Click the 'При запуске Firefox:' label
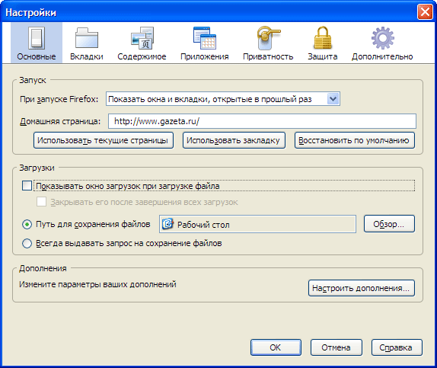 (x=59, y=99)
